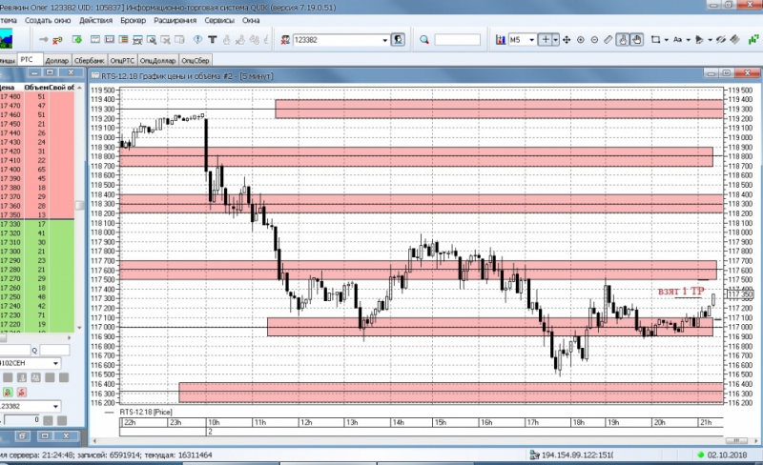This screenshot has width=763, height=465.
Task: Select the crosshair cursor tool
Action: pos(546,40)
